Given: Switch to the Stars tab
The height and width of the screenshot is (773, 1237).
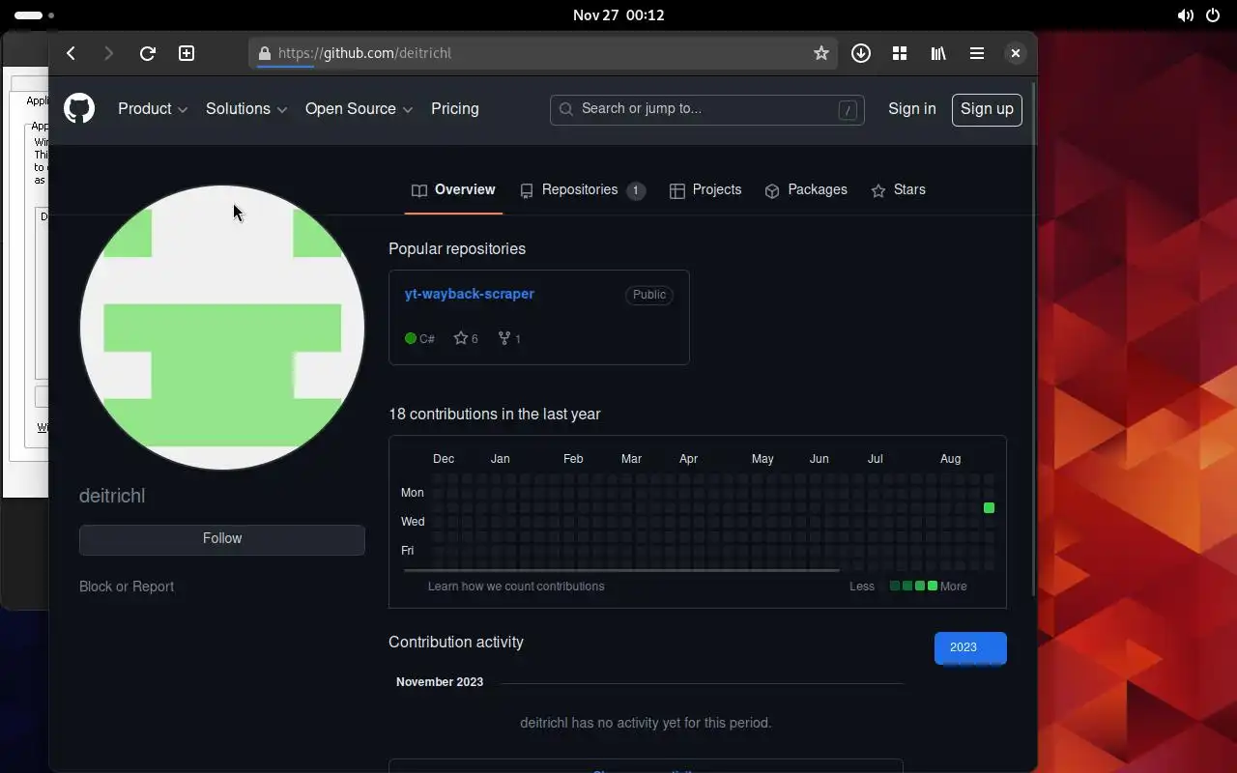Looking at the screenshot, I should coord(898,190).
